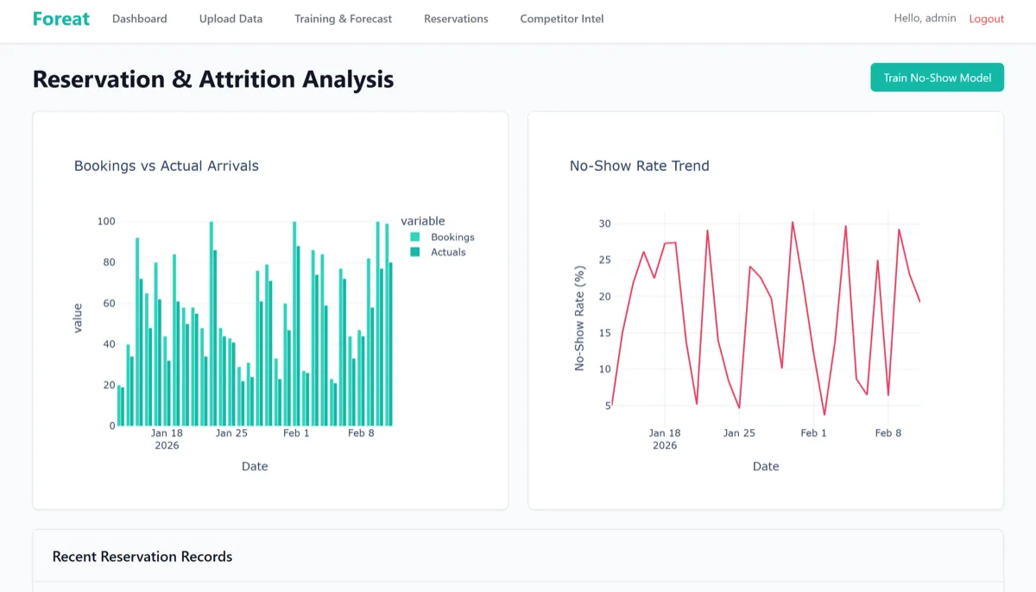The image size is (1036, 592).
Task: Open the Dashboard page
Action: tap(139, 19)
